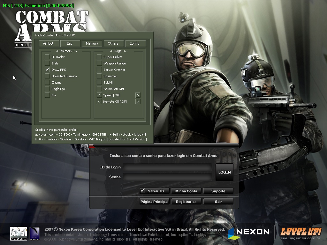Click the right arrow for Remote Kill

pos(138,101)
